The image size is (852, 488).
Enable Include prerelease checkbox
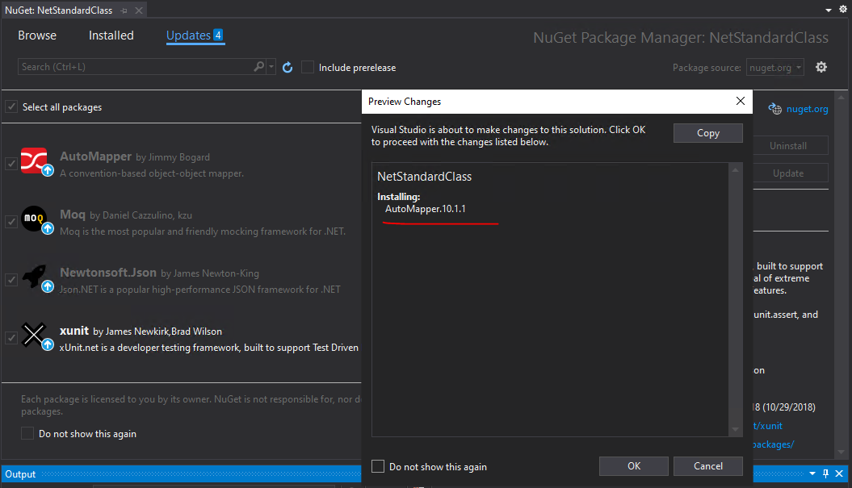[308, 67]
